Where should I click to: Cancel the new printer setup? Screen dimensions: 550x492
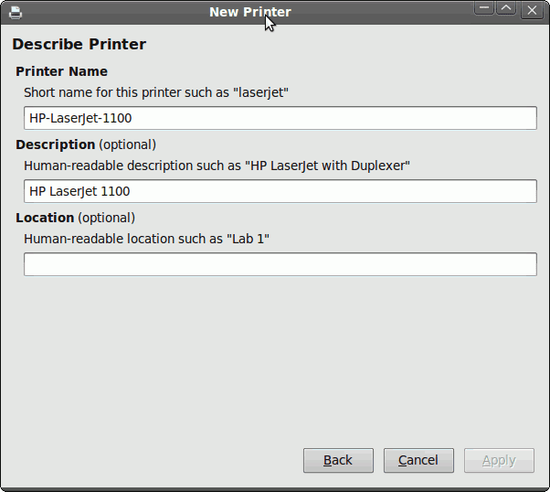(418, 460)
